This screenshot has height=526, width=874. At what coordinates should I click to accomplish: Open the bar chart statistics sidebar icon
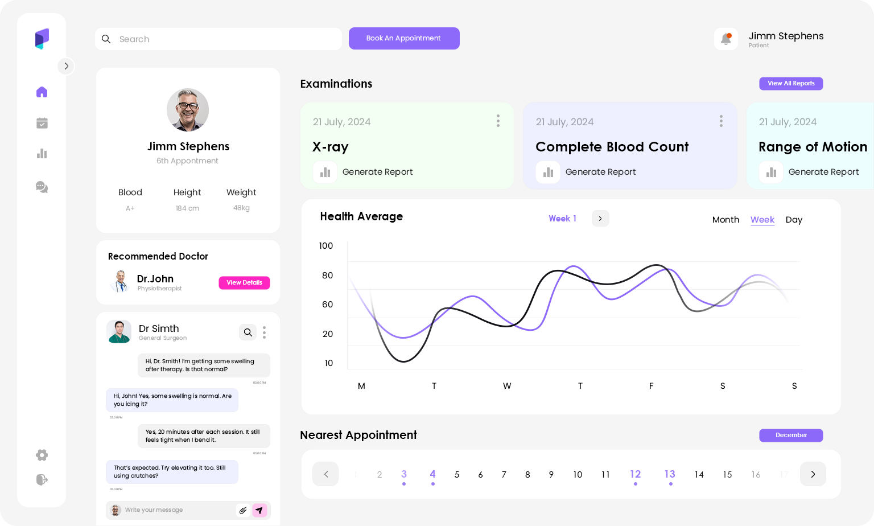coord(42,154)
